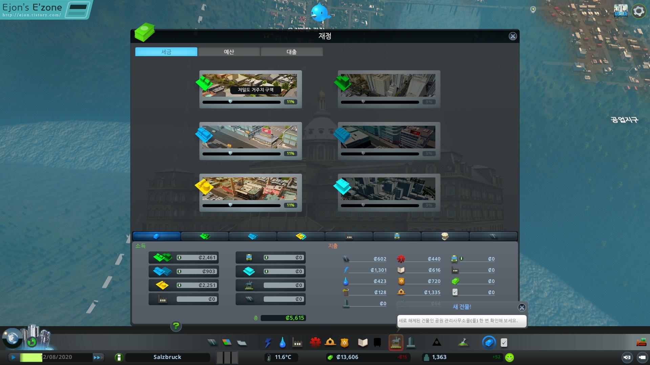The image size is (650, 365).
Task: Click the green question mark help button
Action: click(176, 326)
